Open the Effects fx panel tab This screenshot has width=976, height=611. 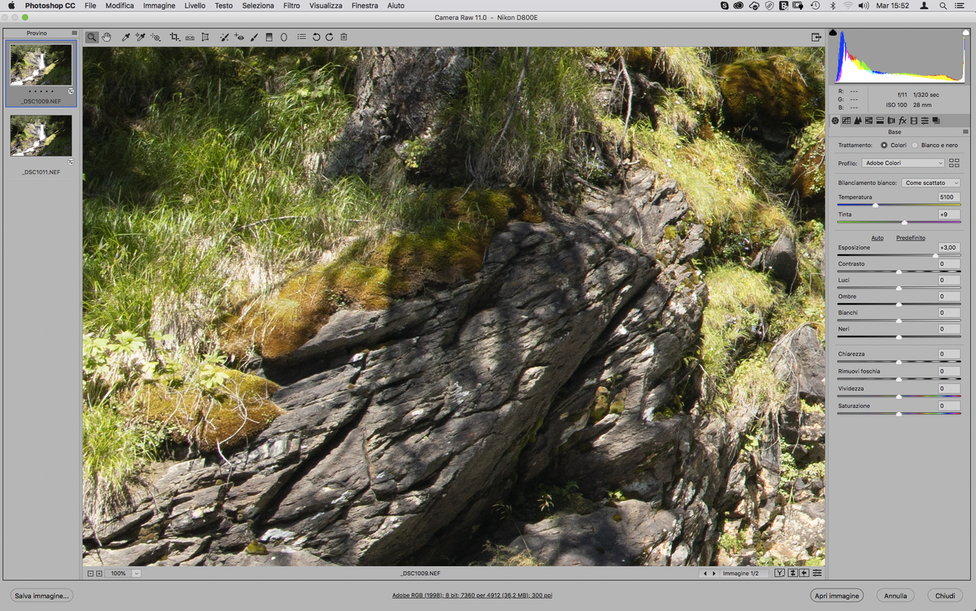(x=903, y=121)
